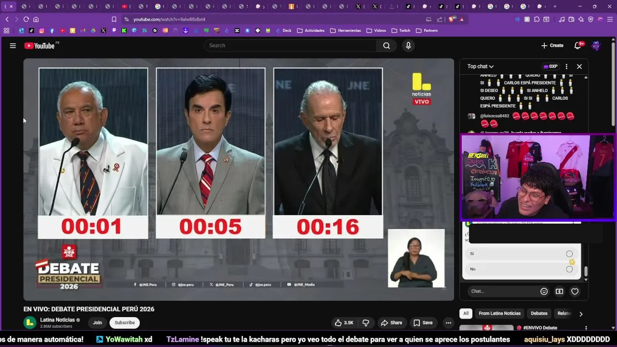Click the YouTube search magnifier button
The image size is (617, 347).
click(x=387, y=45)
